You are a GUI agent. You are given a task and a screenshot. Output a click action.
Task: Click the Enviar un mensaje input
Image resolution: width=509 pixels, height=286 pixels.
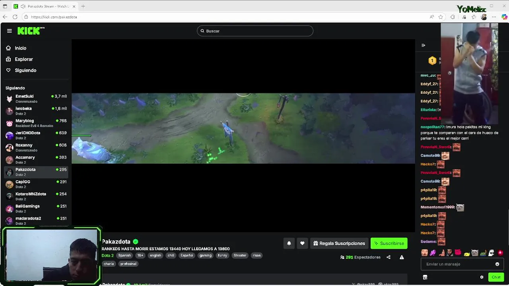click(x=462, y=264)
